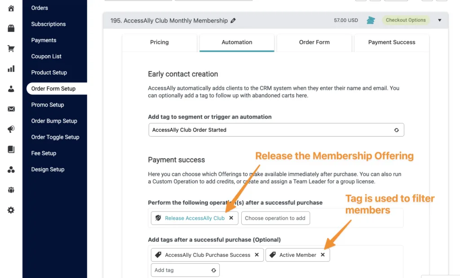The image size is (460, 278).
Task: Click the teal stacked bills icon
Action: pos(371,20)
